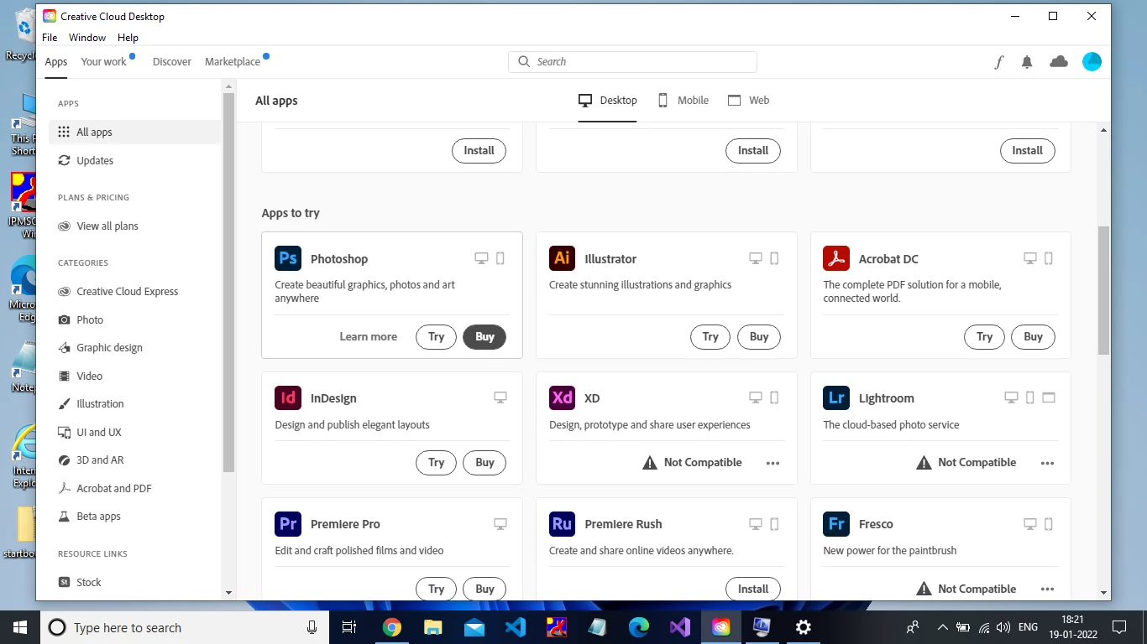Click the InDesign Id icon
The image size is (1147, 644).
click(288, 397)
